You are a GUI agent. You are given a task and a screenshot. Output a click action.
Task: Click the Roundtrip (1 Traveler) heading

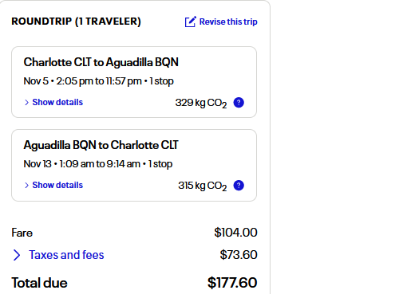[x=76, y=22]
